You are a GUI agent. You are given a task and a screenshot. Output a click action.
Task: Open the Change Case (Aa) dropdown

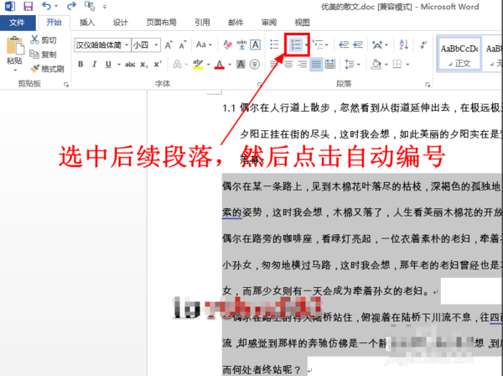(204, 45)
